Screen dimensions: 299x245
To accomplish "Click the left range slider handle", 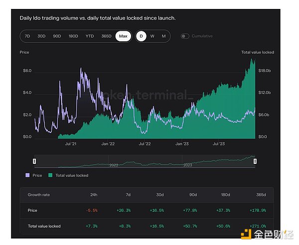I will 34,161.
